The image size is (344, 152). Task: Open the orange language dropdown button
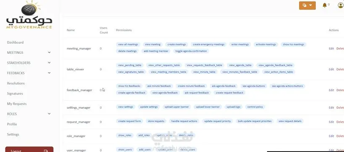pos(307,5)
